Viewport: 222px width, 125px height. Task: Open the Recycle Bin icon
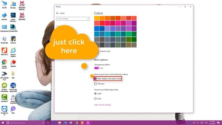[x=5, y=40]
